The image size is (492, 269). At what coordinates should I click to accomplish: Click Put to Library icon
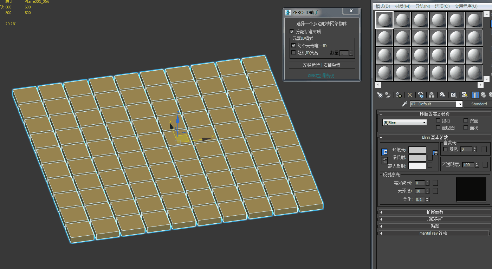pos(442,95)
